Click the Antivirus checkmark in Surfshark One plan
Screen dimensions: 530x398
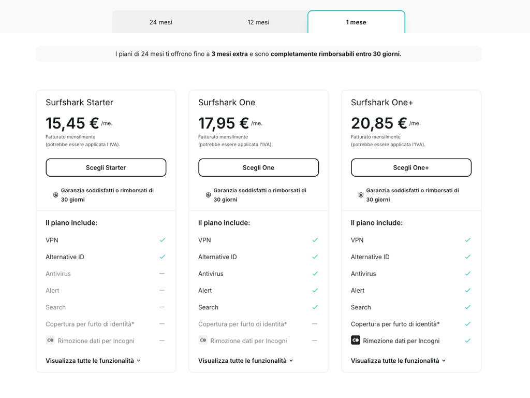(315, 274)
